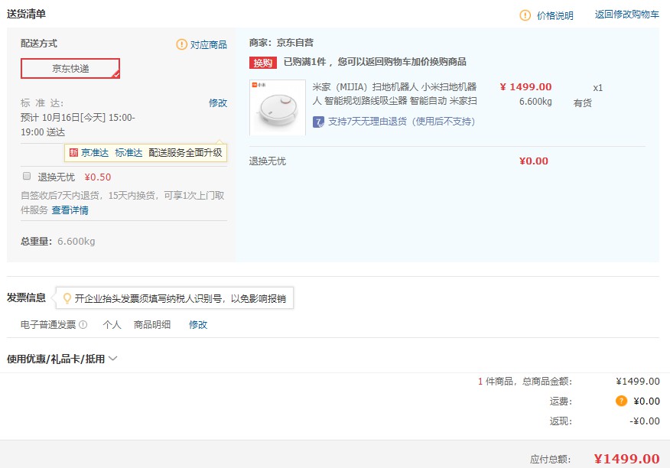Click the 7-day return badge icon

click(318, 122)
